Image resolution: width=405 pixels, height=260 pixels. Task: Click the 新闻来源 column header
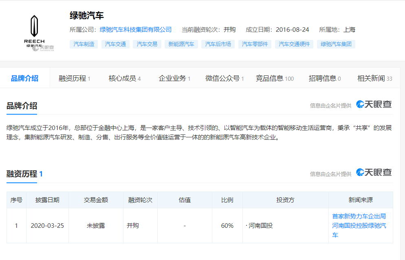[x=361, y=200]
